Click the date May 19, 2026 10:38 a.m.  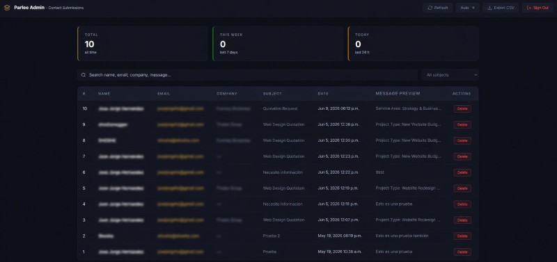(340, 252)
